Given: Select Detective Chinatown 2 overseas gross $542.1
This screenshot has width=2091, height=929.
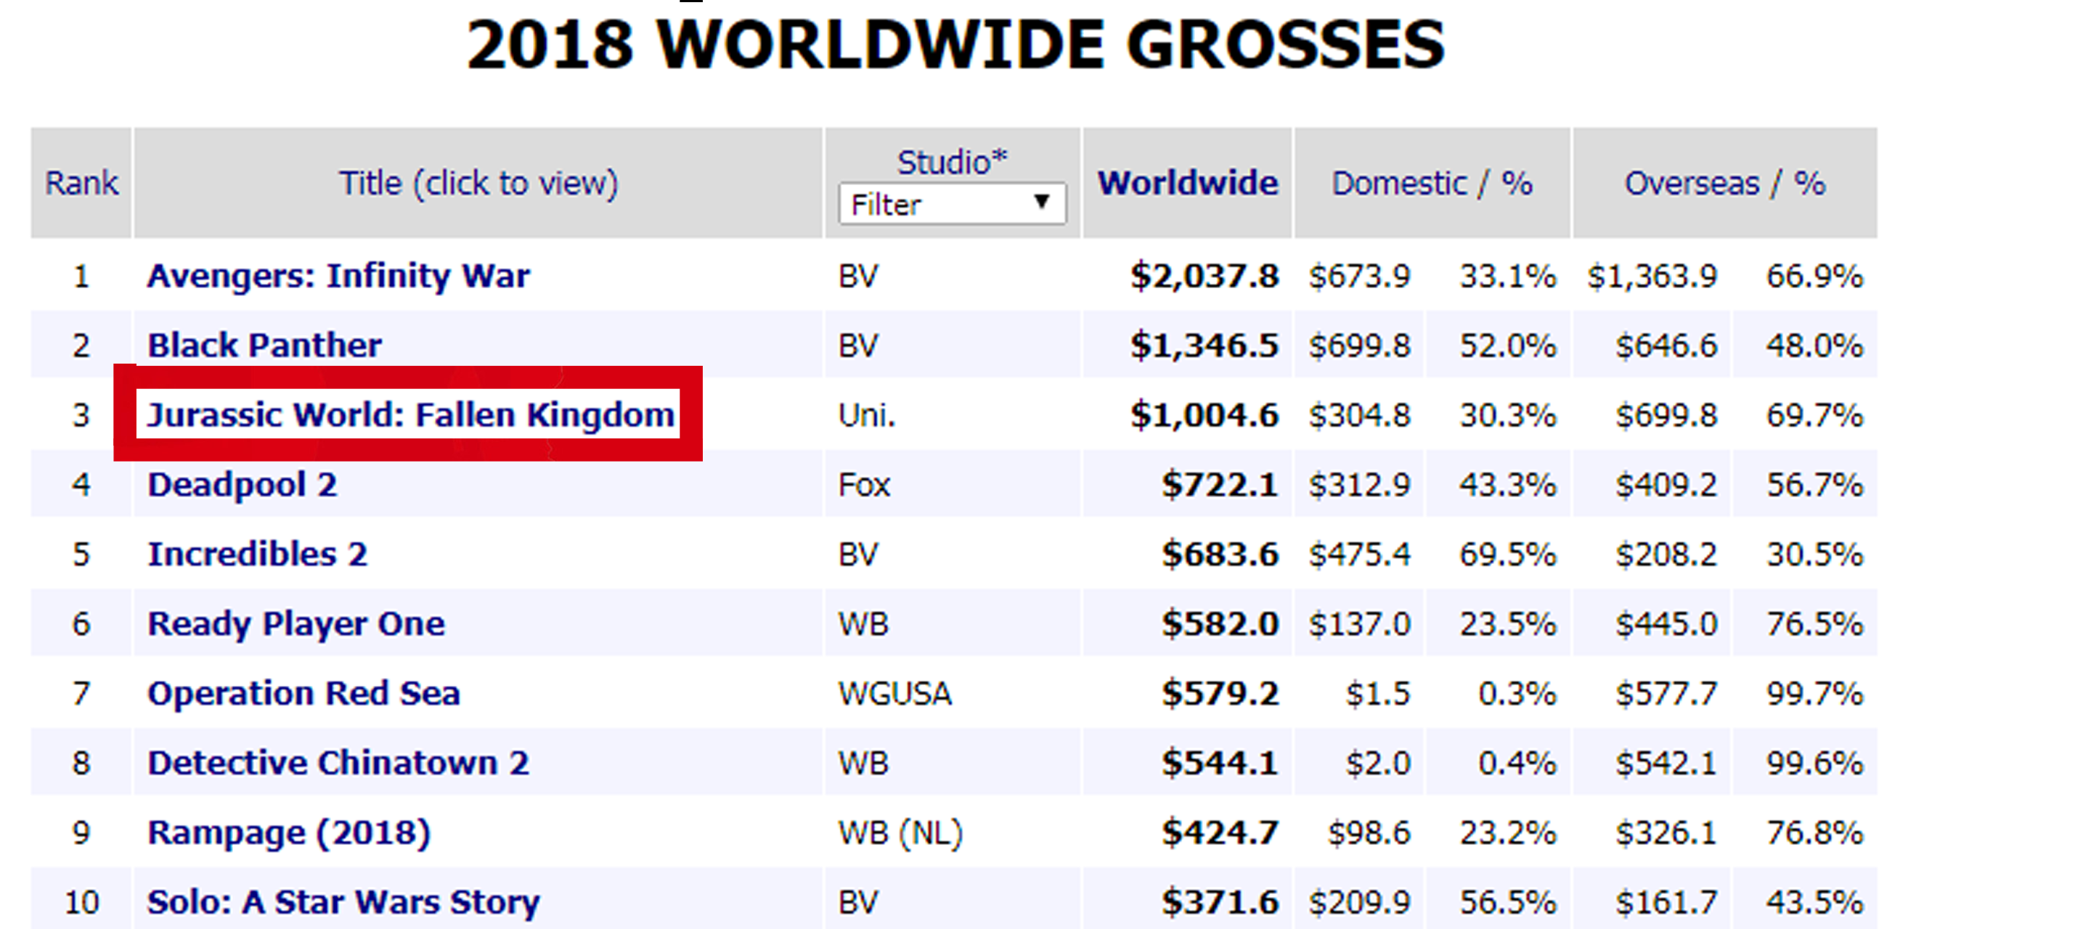Looking at the screenshot, I should point(1666,764).
